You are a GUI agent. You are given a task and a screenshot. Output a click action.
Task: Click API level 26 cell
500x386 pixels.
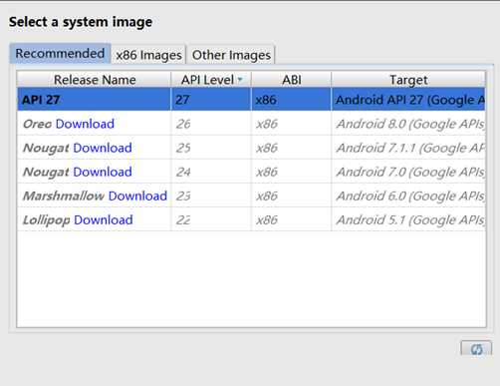(x=211, y=124)
